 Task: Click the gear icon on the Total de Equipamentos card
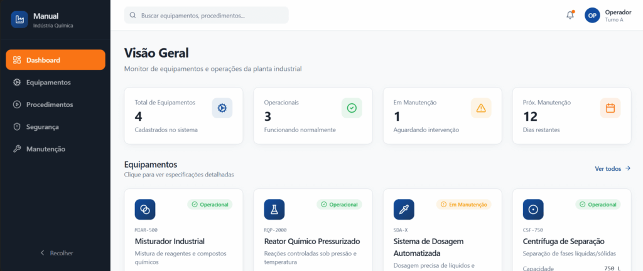click(x=222, y=108)
